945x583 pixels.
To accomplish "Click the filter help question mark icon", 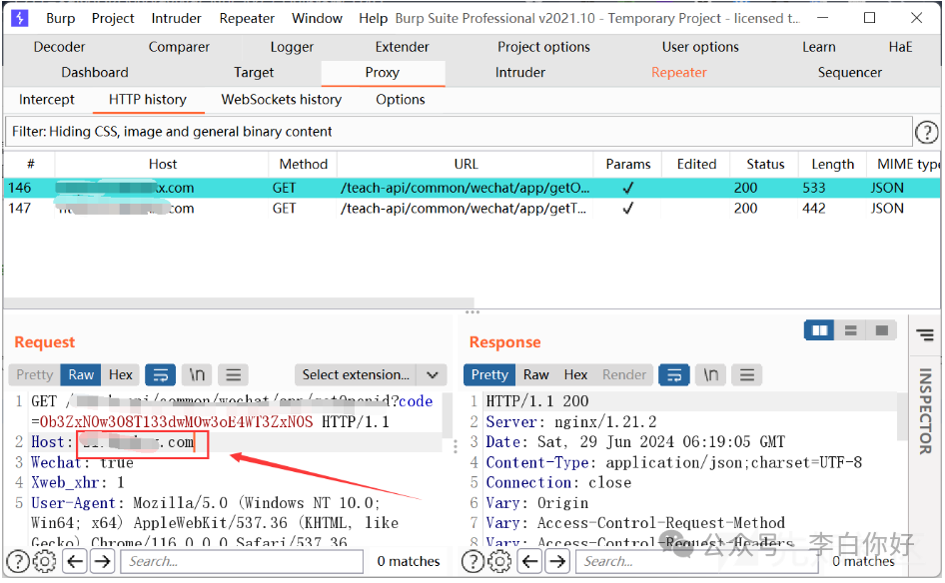I will [926, 132].
